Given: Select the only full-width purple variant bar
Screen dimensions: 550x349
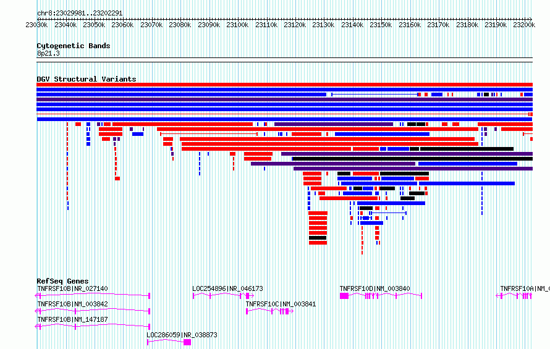Looking at the screenshot, I should 284,99.
